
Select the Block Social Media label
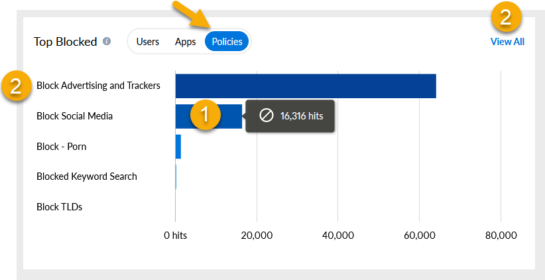[74, 116]
